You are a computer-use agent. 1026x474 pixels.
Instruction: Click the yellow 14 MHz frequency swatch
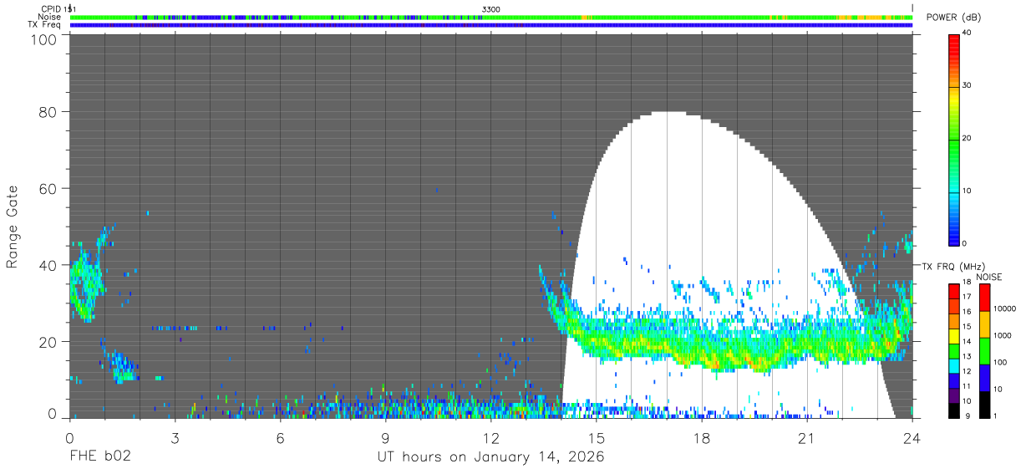954,336
